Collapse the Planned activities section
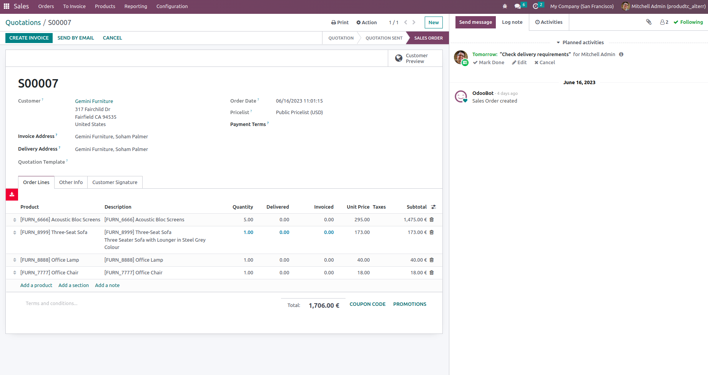The height and width of the screenshot is (375, 708). pyautogui.click(x=580, y=43)
